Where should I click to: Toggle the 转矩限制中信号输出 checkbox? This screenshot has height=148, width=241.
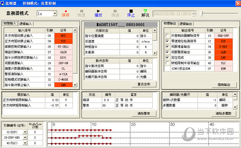[x=167, y=63]
